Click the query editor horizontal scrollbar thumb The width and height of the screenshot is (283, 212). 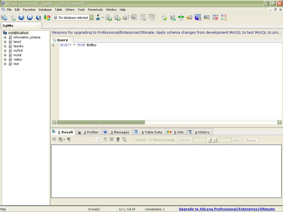tap(101, 122)
